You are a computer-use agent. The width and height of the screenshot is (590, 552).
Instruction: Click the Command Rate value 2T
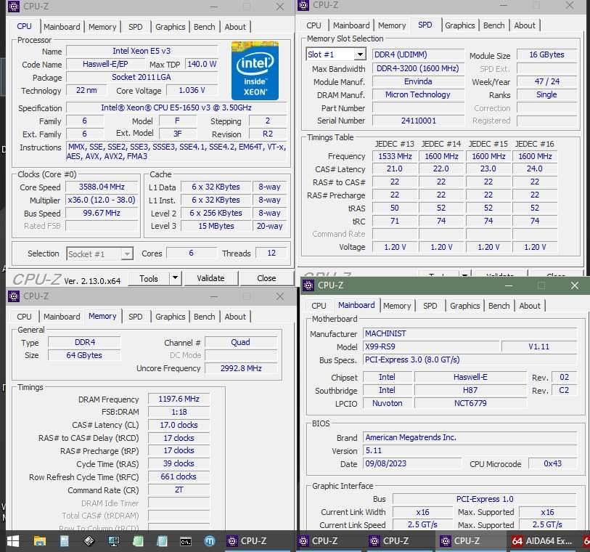pos(179,490)
